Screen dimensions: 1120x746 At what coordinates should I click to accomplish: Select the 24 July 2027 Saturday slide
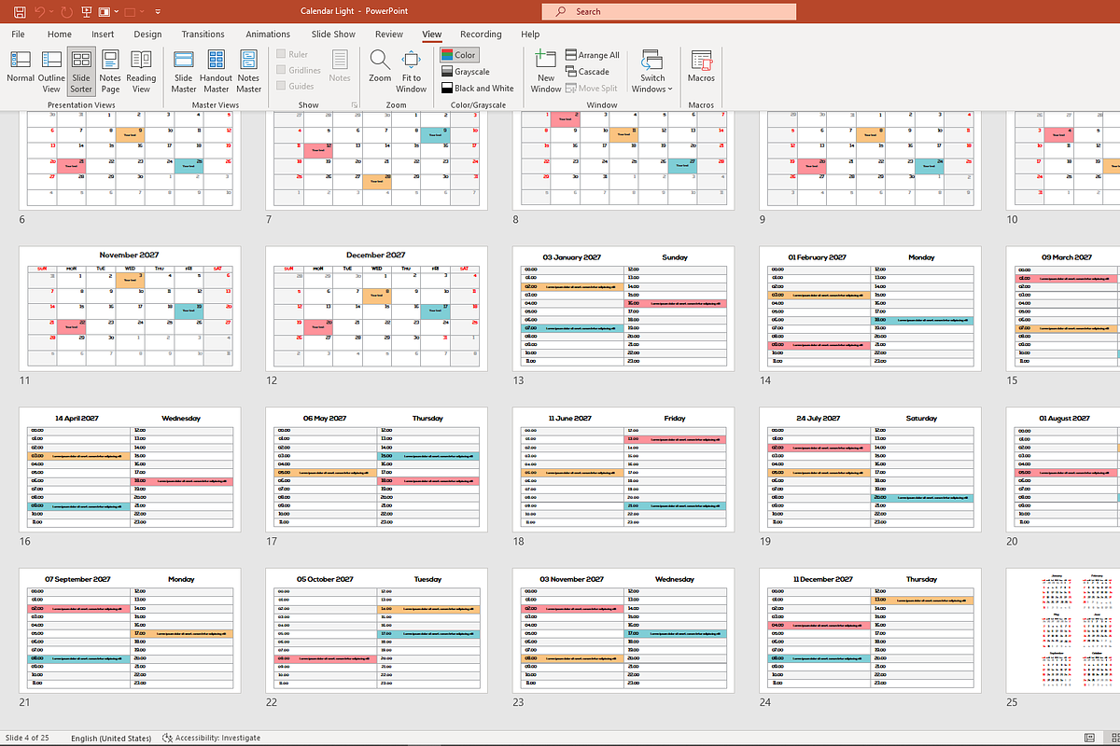tap(870, 470)
